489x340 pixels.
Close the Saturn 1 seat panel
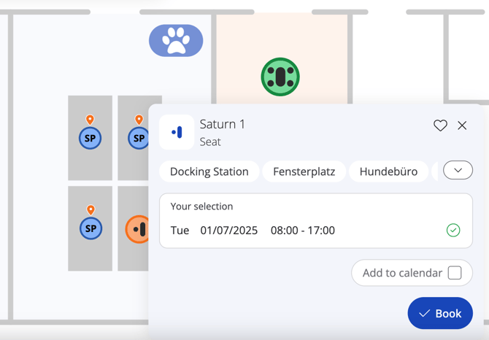click(462, 125)
